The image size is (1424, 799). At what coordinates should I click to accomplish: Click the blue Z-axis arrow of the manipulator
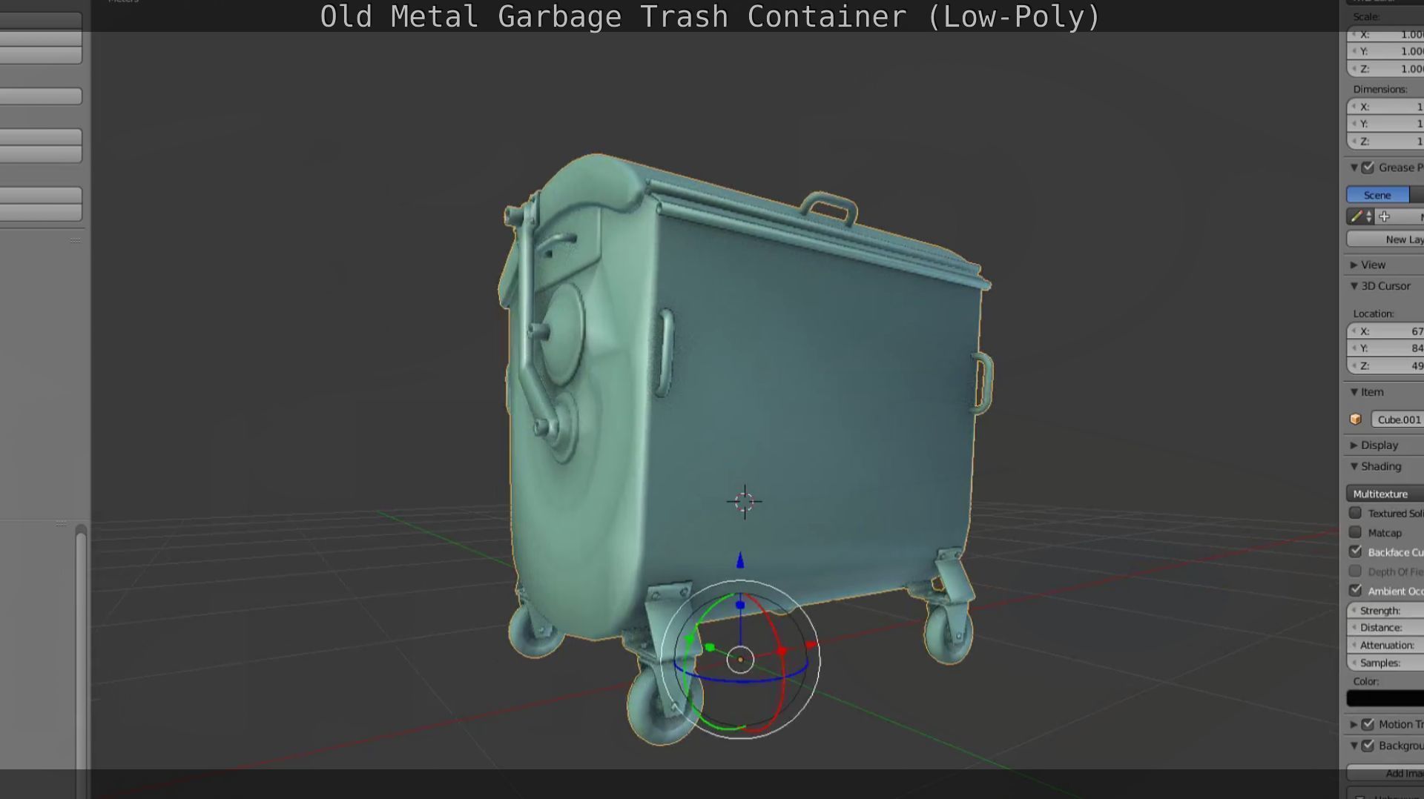click(739, 560)
